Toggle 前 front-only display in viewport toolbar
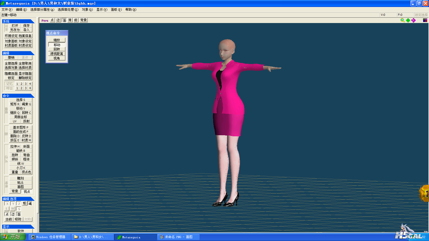This screenshot has height=241, width=429. point(76,20)
